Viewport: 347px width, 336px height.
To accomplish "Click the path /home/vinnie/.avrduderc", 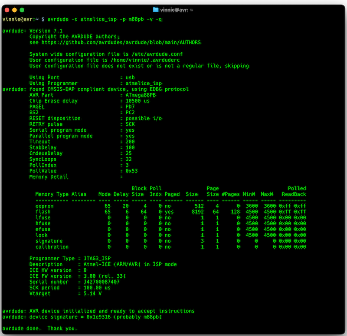I will pyautogui.click(x=145, y=60).
